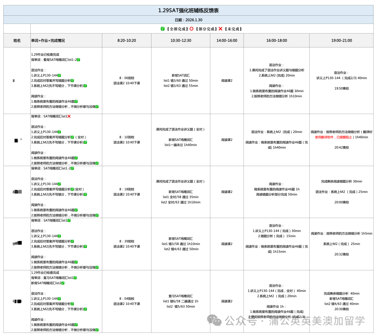
Task: Click the 1.29SAT强化班辅练反馈表 title cell
Action: [x=188, y=10]
